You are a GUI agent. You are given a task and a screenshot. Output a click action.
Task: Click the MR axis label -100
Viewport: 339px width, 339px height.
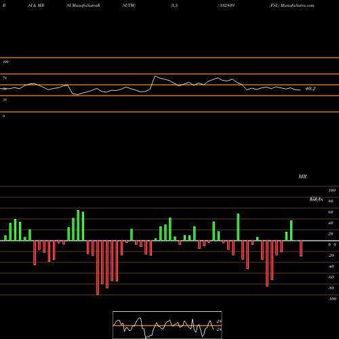332,299
